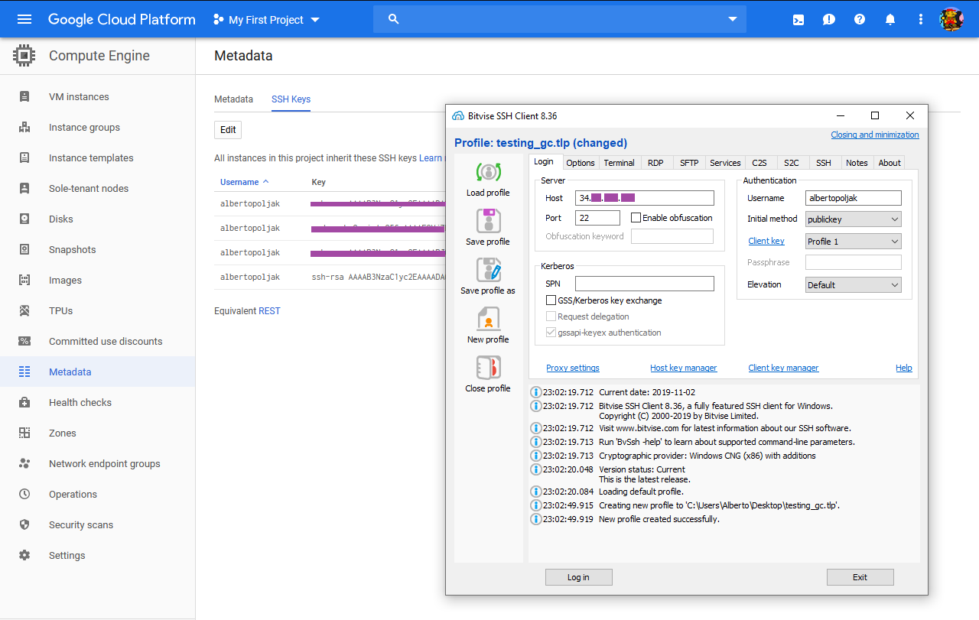Switch to the RDP tab in Bitvise
Viewport: 979px width, 620px height.
(655, 163)
